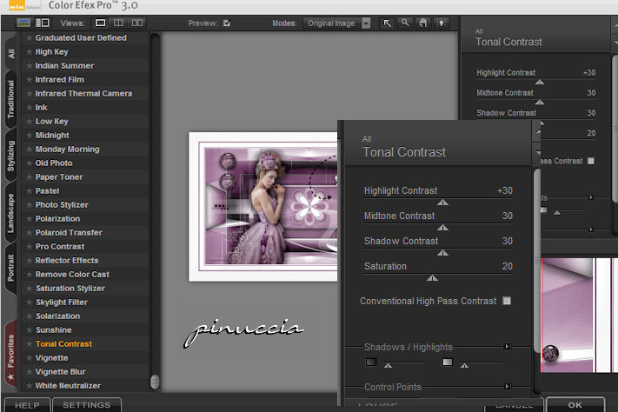Select the split preview view icon
Screen dimensions: 618x412
click(118, 23)
